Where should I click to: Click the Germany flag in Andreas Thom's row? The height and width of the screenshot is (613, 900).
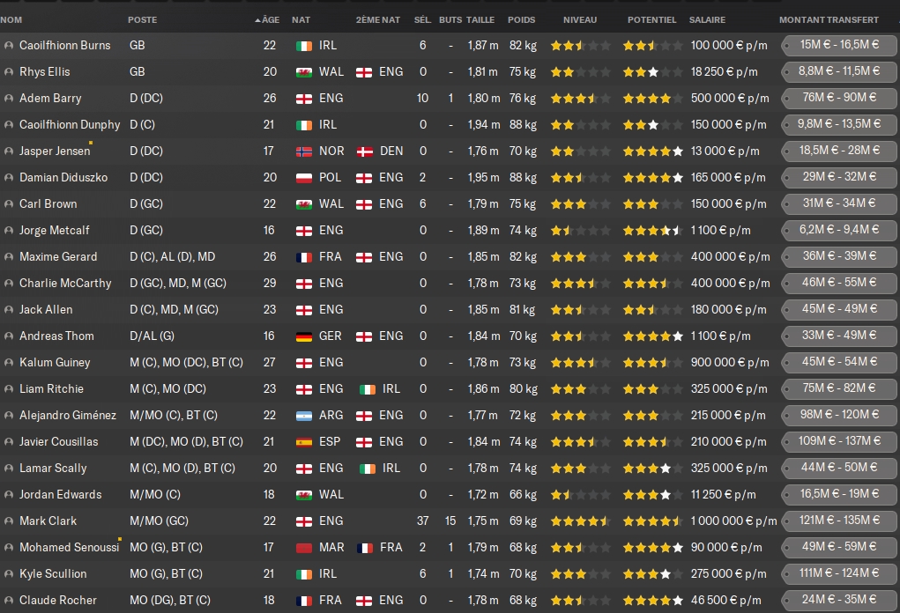click(x=303, y=336)
